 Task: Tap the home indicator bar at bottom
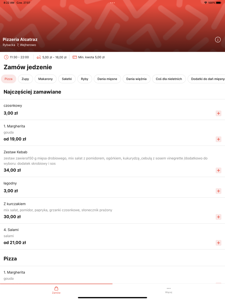coord(113,298)
